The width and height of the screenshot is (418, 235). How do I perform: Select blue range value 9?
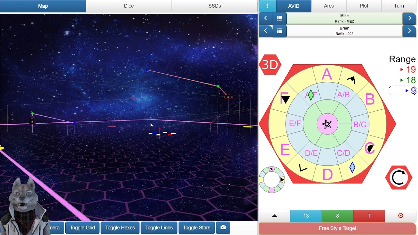(x=403, y=90)
